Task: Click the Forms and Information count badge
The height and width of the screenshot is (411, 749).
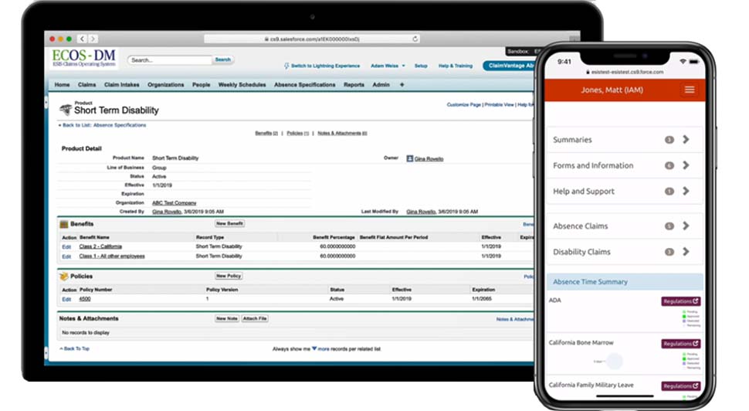Action: pyautogui.click(x=669, y=165)
